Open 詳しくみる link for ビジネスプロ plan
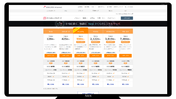The image size is (176, 99). pyautogui.click(x=111, y=84)
